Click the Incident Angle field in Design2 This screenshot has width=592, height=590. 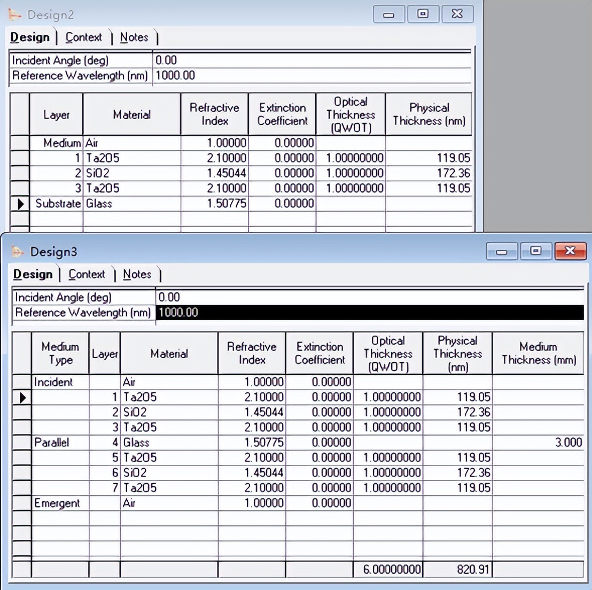[267, 60]
